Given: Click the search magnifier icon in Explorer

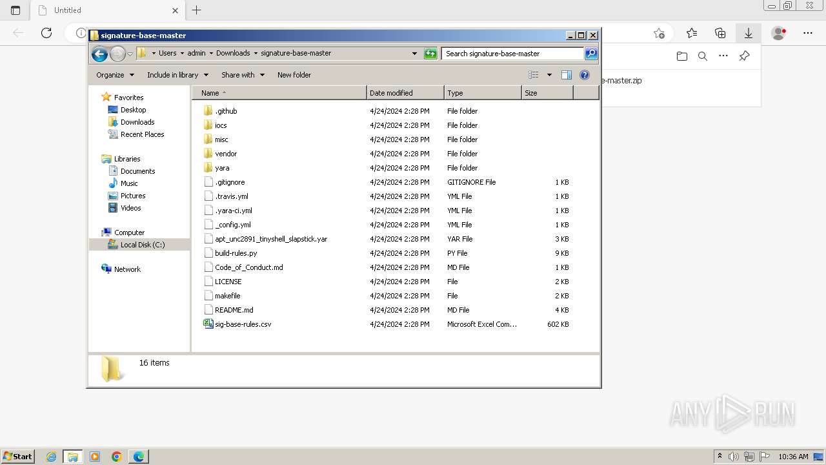Looking at the screenshot, I should click(x=591, y=54).
